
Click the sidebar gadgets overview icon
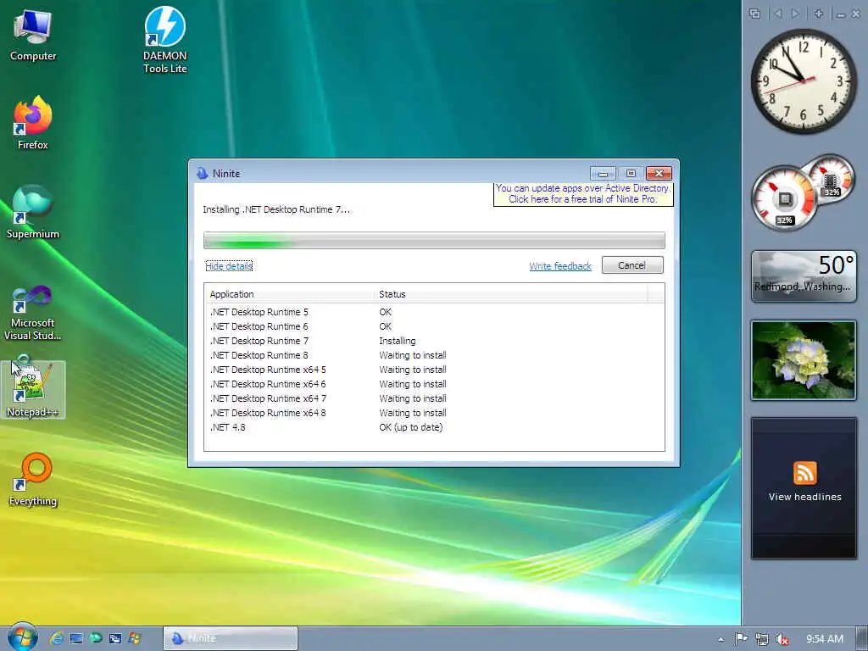[754, 14]
